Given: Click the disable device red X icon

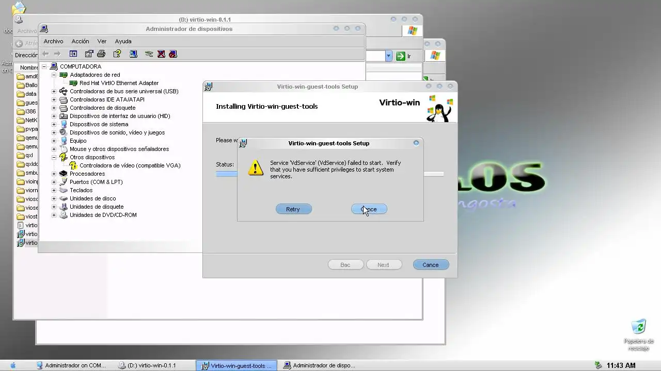Looking at the screenshot, I should click(x=161, y=54).
